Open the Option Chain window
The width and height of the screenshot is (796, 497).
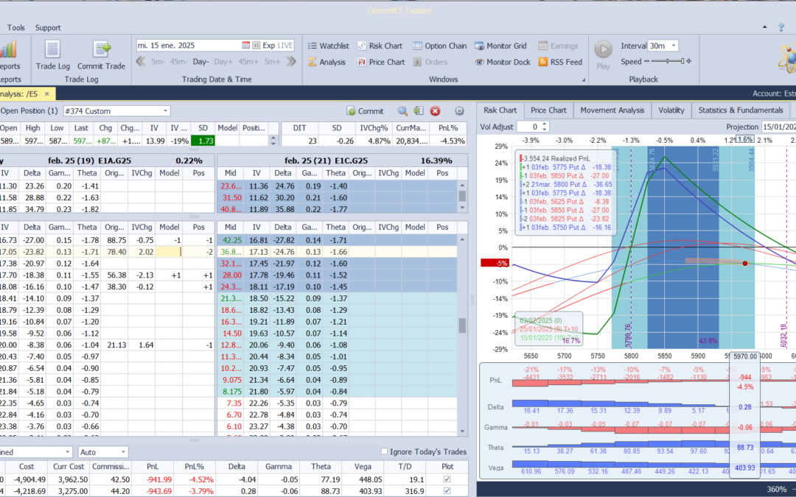439,46
